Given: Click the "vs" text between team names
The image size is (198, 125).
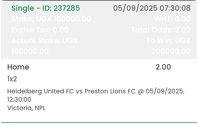Looking at the screenshot, I should pyautogui.click(x=79, y=91).
